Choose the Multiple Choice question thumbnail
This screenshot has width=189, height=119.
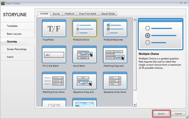84,28
